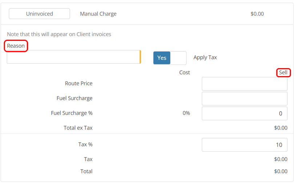Click the Cost column header
This screenshot has width=296, height=183.
point(184,73)
